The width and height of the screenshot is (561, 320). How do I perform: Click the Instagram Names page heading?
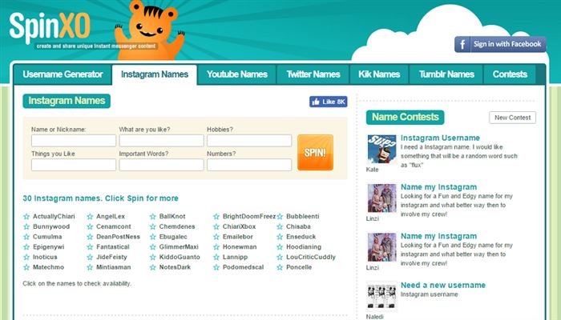coord(67,101)
